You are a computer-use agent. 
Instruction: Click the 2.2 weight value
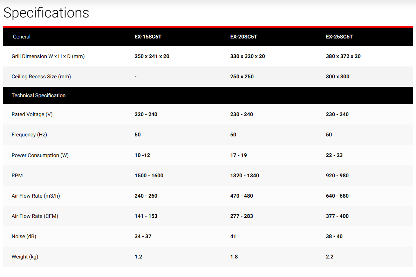pos(330,257)
